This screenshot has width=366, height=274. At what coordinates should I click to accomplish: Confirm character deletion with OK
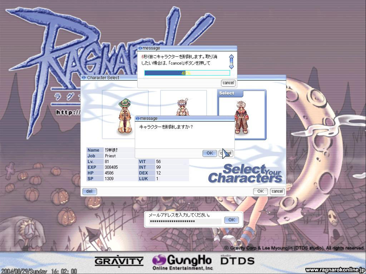209,153
